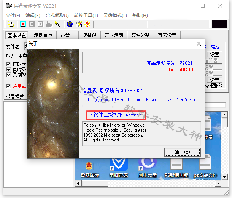
Task: Click the Build0508 version text
Action: pos(181,69)
